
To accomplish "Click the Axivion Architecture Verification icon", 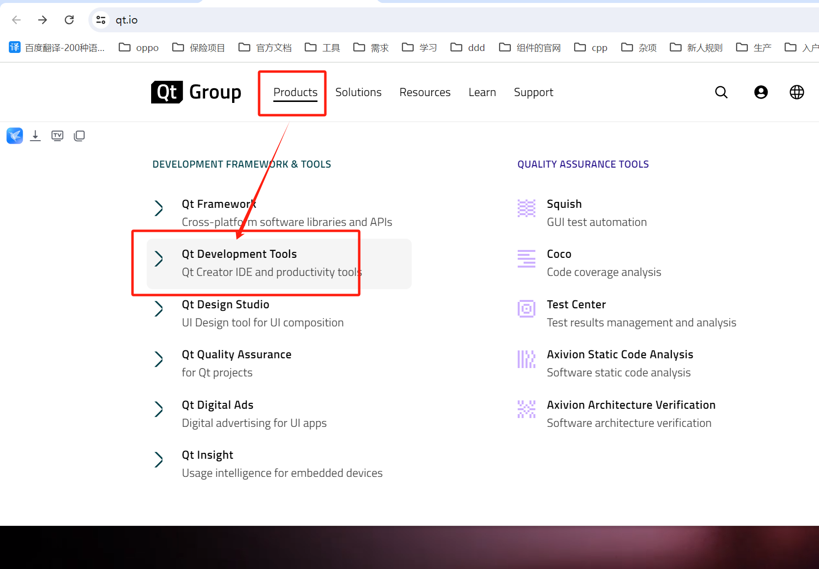I will tap(527, 409).
